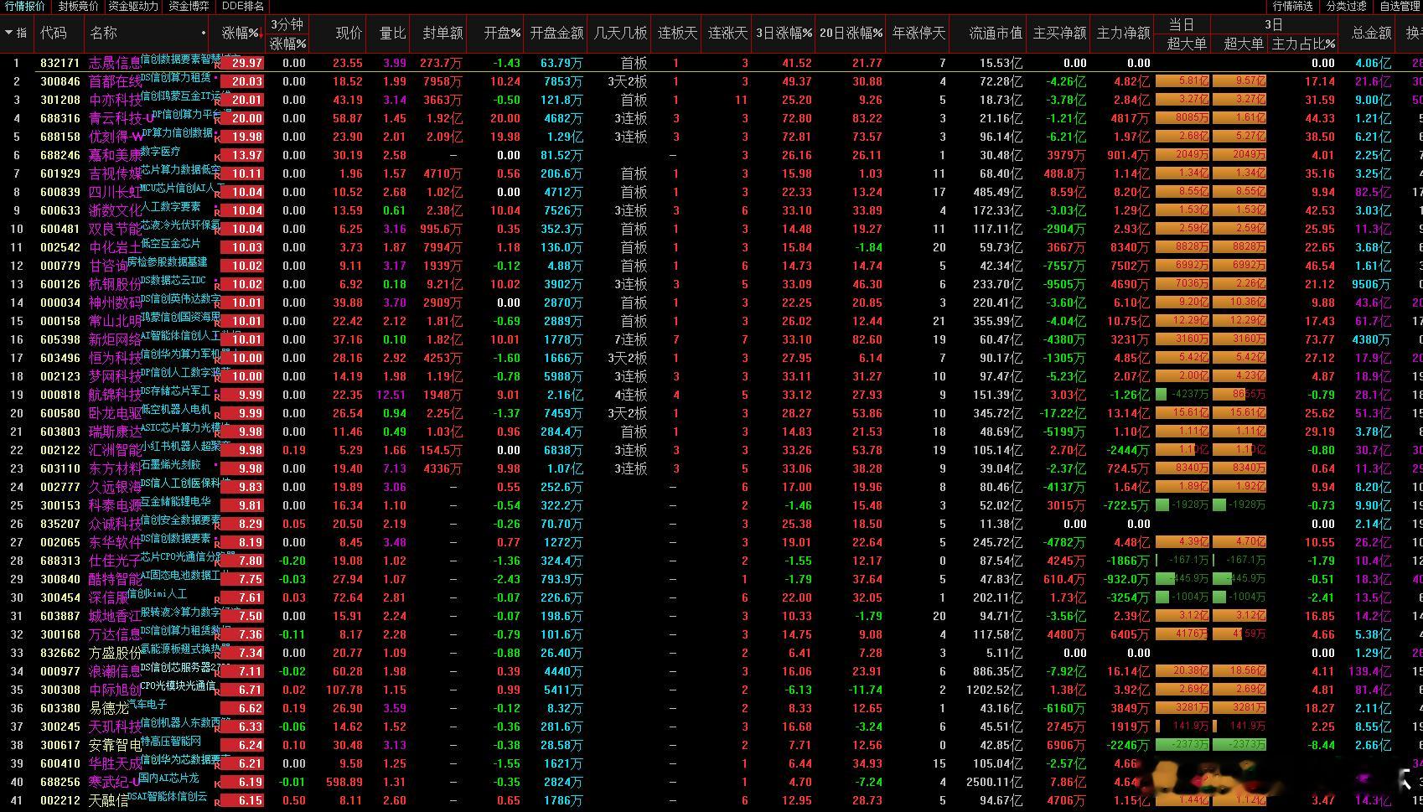The width and height of the screenshot is (1423, 812).
Task: Open the 分类过滤 option
Action: click(x=1347, y=6)
